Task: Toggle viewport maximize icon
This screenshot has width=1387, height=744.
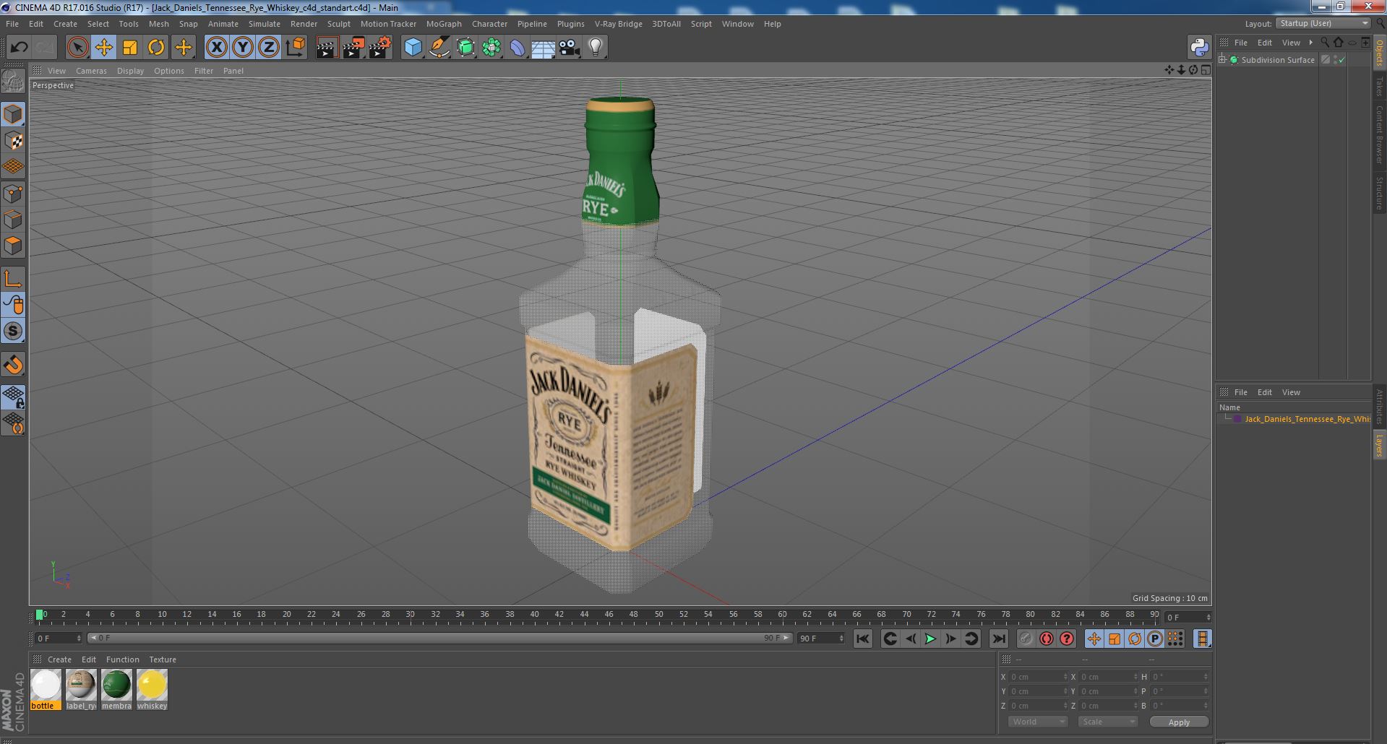Action: coord(1206,70)
